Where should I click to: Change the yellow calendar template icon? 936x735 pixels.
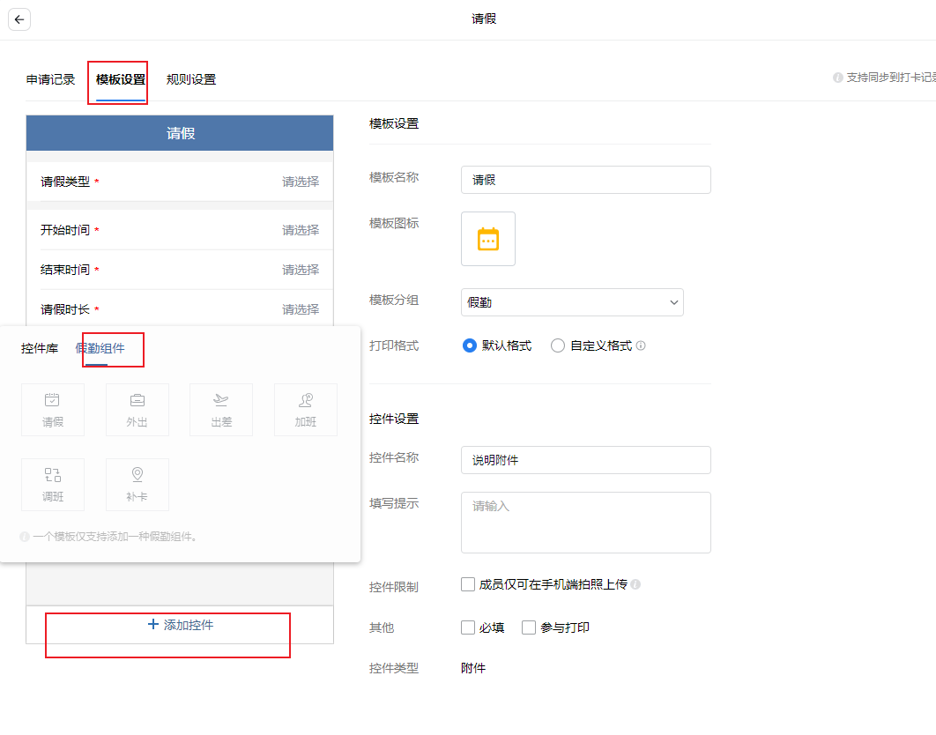point(488,239)
